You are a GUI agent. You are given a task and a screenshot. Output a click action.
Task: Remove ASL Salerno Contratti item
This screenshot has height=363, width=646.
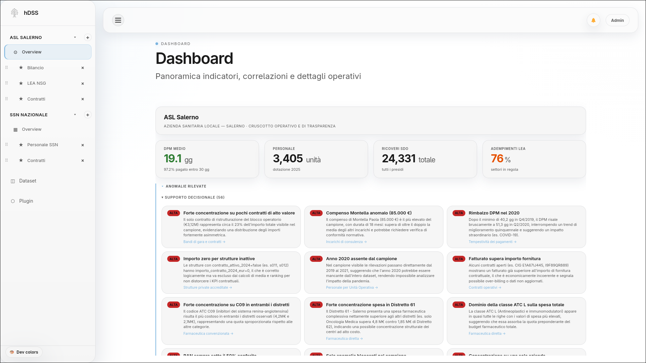click(82, 99)
